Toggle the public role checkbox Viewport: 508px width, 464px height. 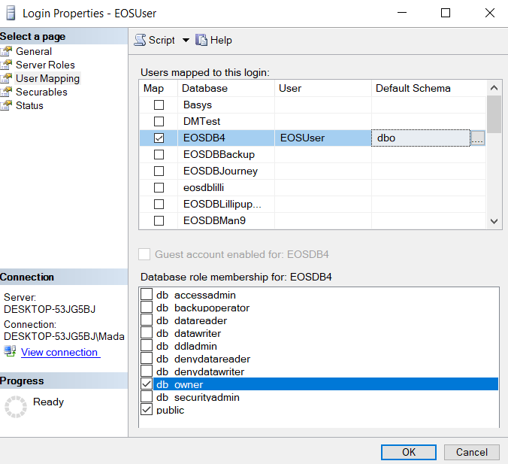point(147,410)
